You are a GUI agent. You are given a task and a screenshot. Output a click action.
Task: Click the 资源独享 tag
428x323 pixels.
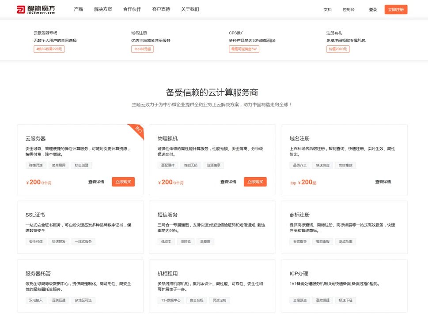pyautogui.click(x=214, y=165)
